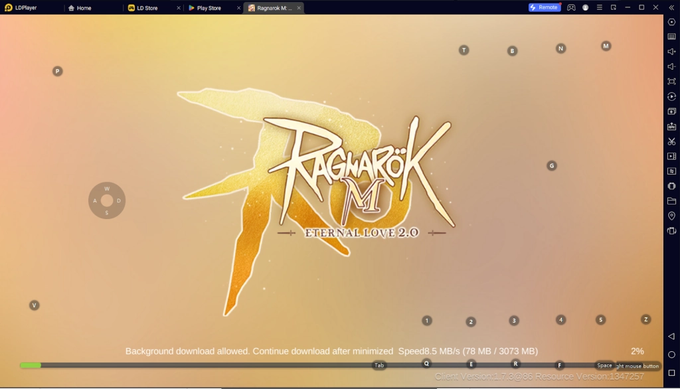Screen dimensions: 680x389
Task: Click the scissors screenshot icon
Action: coord(671,141)
